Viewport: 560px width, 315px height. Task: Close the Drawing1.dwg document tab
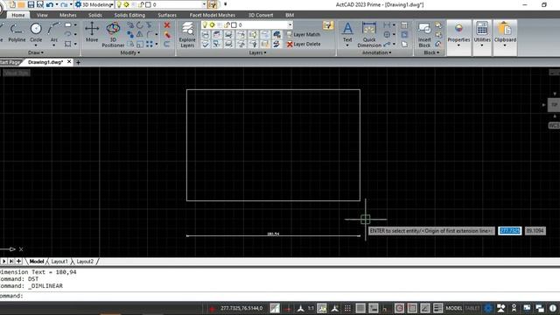coord(69,62)
